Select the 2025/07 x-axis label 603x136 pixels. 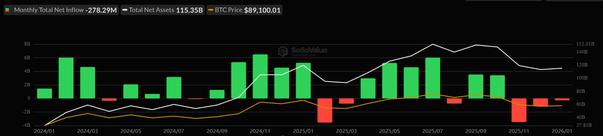pos(433,131)
